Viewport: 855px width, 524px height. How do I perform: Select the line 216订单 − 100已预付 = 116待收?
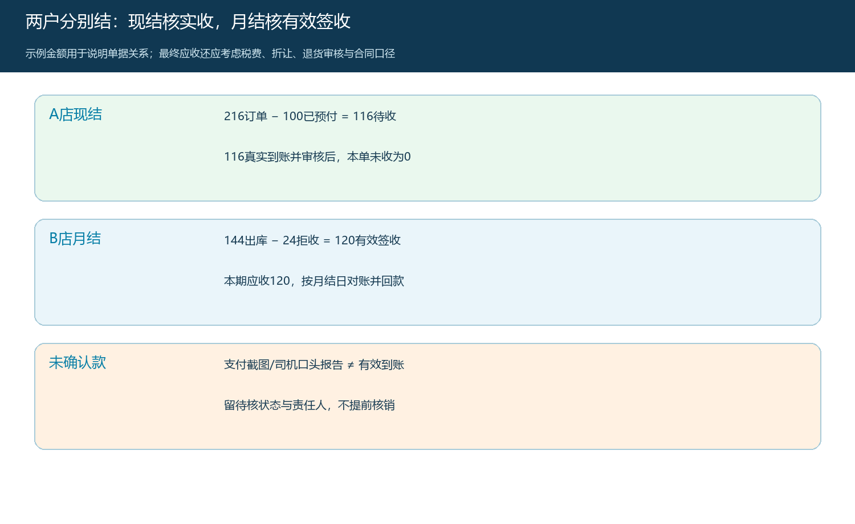pos(310,116)
